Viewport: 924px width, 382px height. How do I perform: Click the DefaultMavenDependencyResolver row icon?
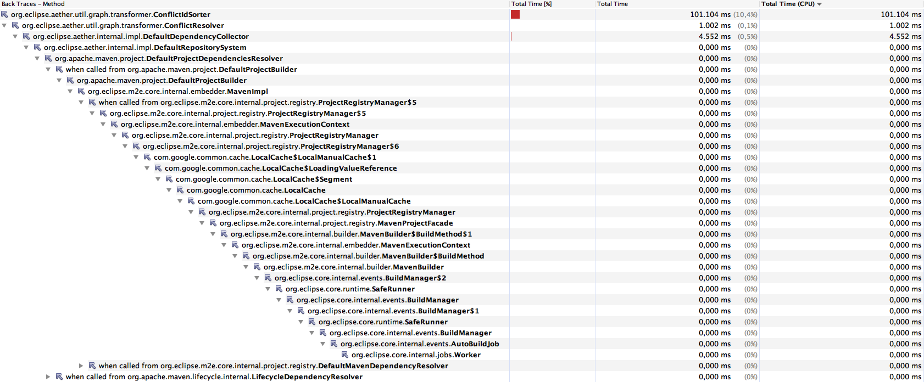click(92, 366)
